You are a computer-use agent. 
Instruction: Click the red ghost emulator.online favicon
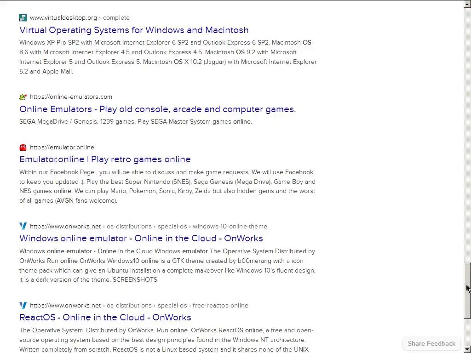click(23, 148)
